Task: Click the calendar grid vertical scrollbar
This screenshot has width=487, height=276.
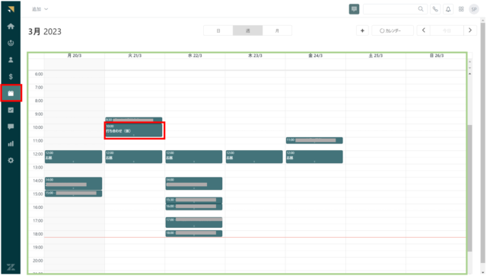Action: pyautogui.click(x=469, y=188)
